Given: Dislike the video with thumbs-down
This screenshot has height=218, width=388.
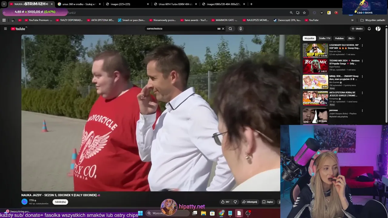Looking at the screenshot, I should pos(235,202).
